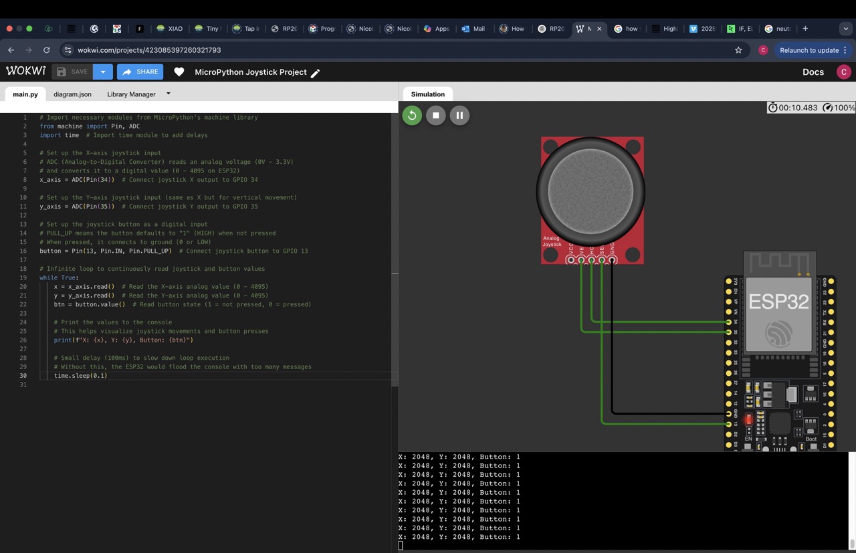Click the project URL in the address bar
Viewport: 856px width, 553px height.
pos(149,50)
